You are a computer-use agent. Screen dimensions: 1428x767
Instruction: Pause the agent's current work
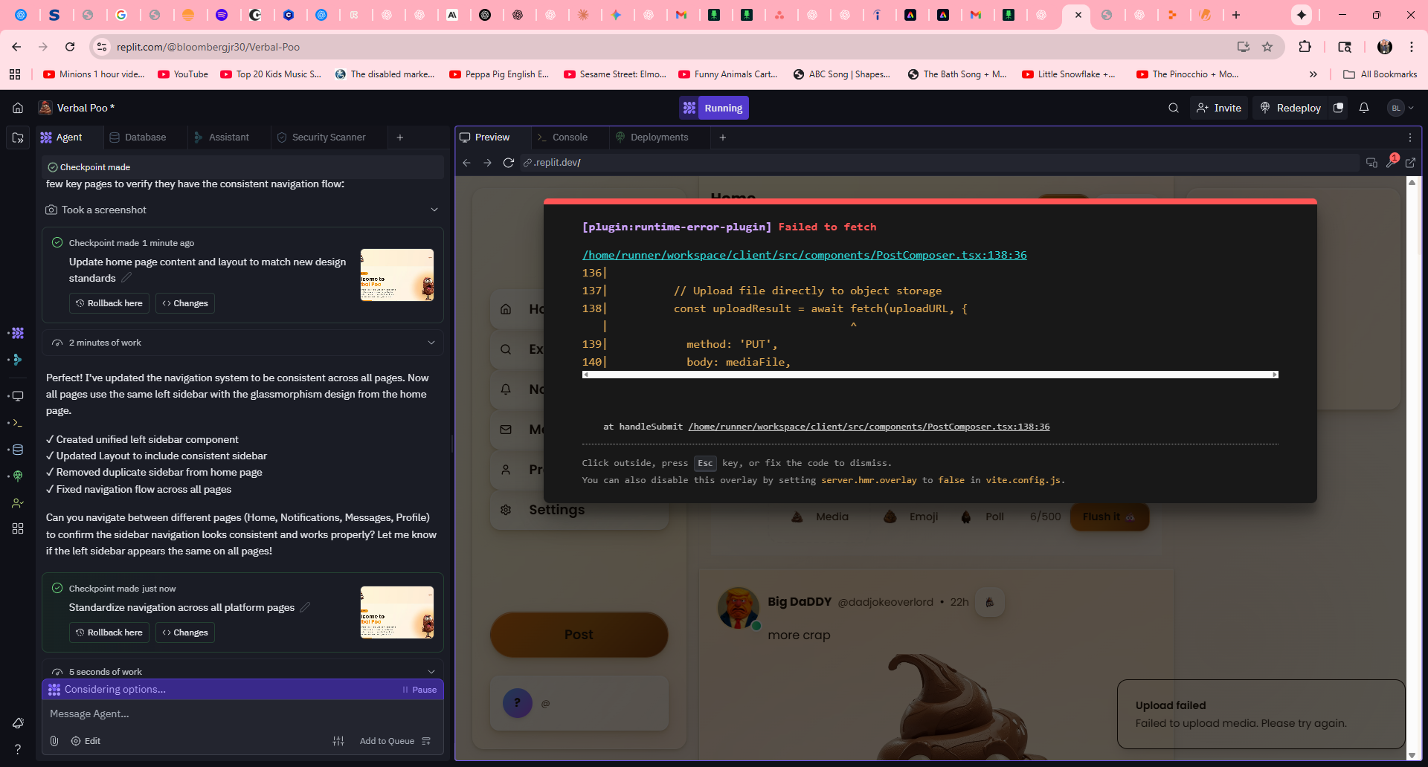pos(419,690)
